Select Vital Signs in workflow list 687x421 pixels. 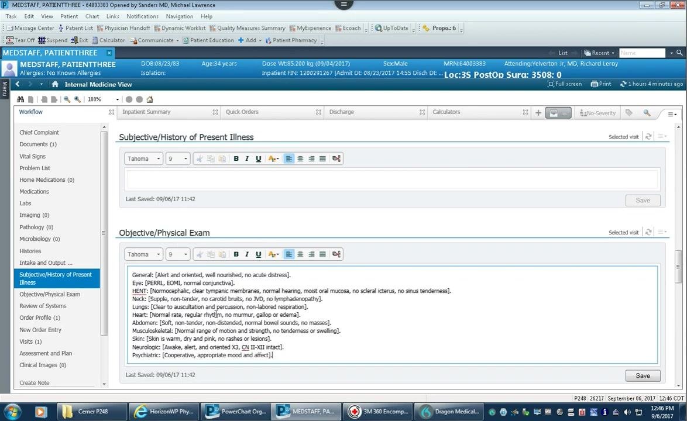click(32, 156)
